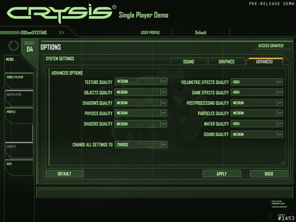Click the Back button

click(x=269, y=174)
